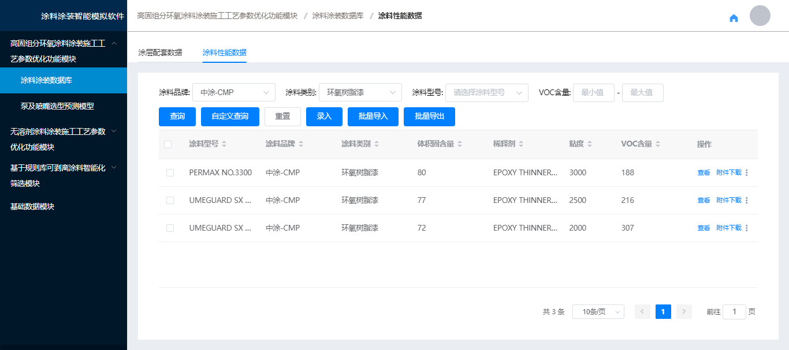The height and width of the screenshot is (350, 789).
Task: Open the 涂料品牌 dropdown showing 中涂-CMP
Action: point(233,92)
